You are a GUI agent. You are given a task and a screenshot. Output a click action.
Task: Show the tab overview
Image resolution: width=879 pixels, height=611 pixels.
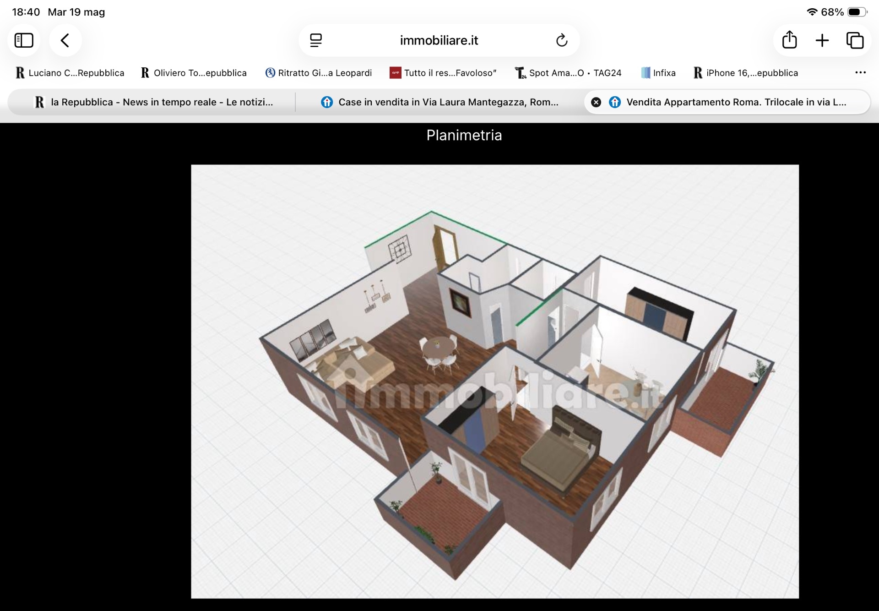[855, 40]
